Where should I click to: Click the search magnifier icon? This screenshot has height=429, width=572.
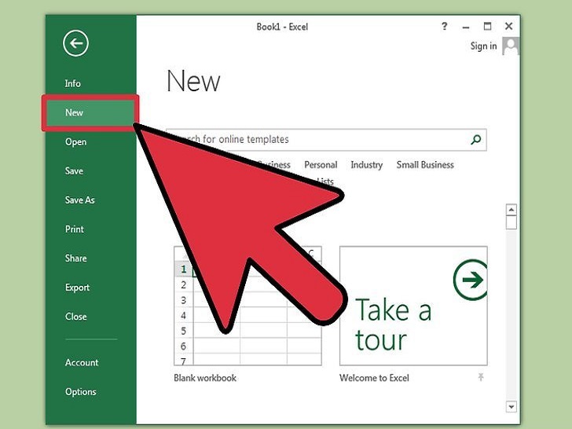point(475,139)
